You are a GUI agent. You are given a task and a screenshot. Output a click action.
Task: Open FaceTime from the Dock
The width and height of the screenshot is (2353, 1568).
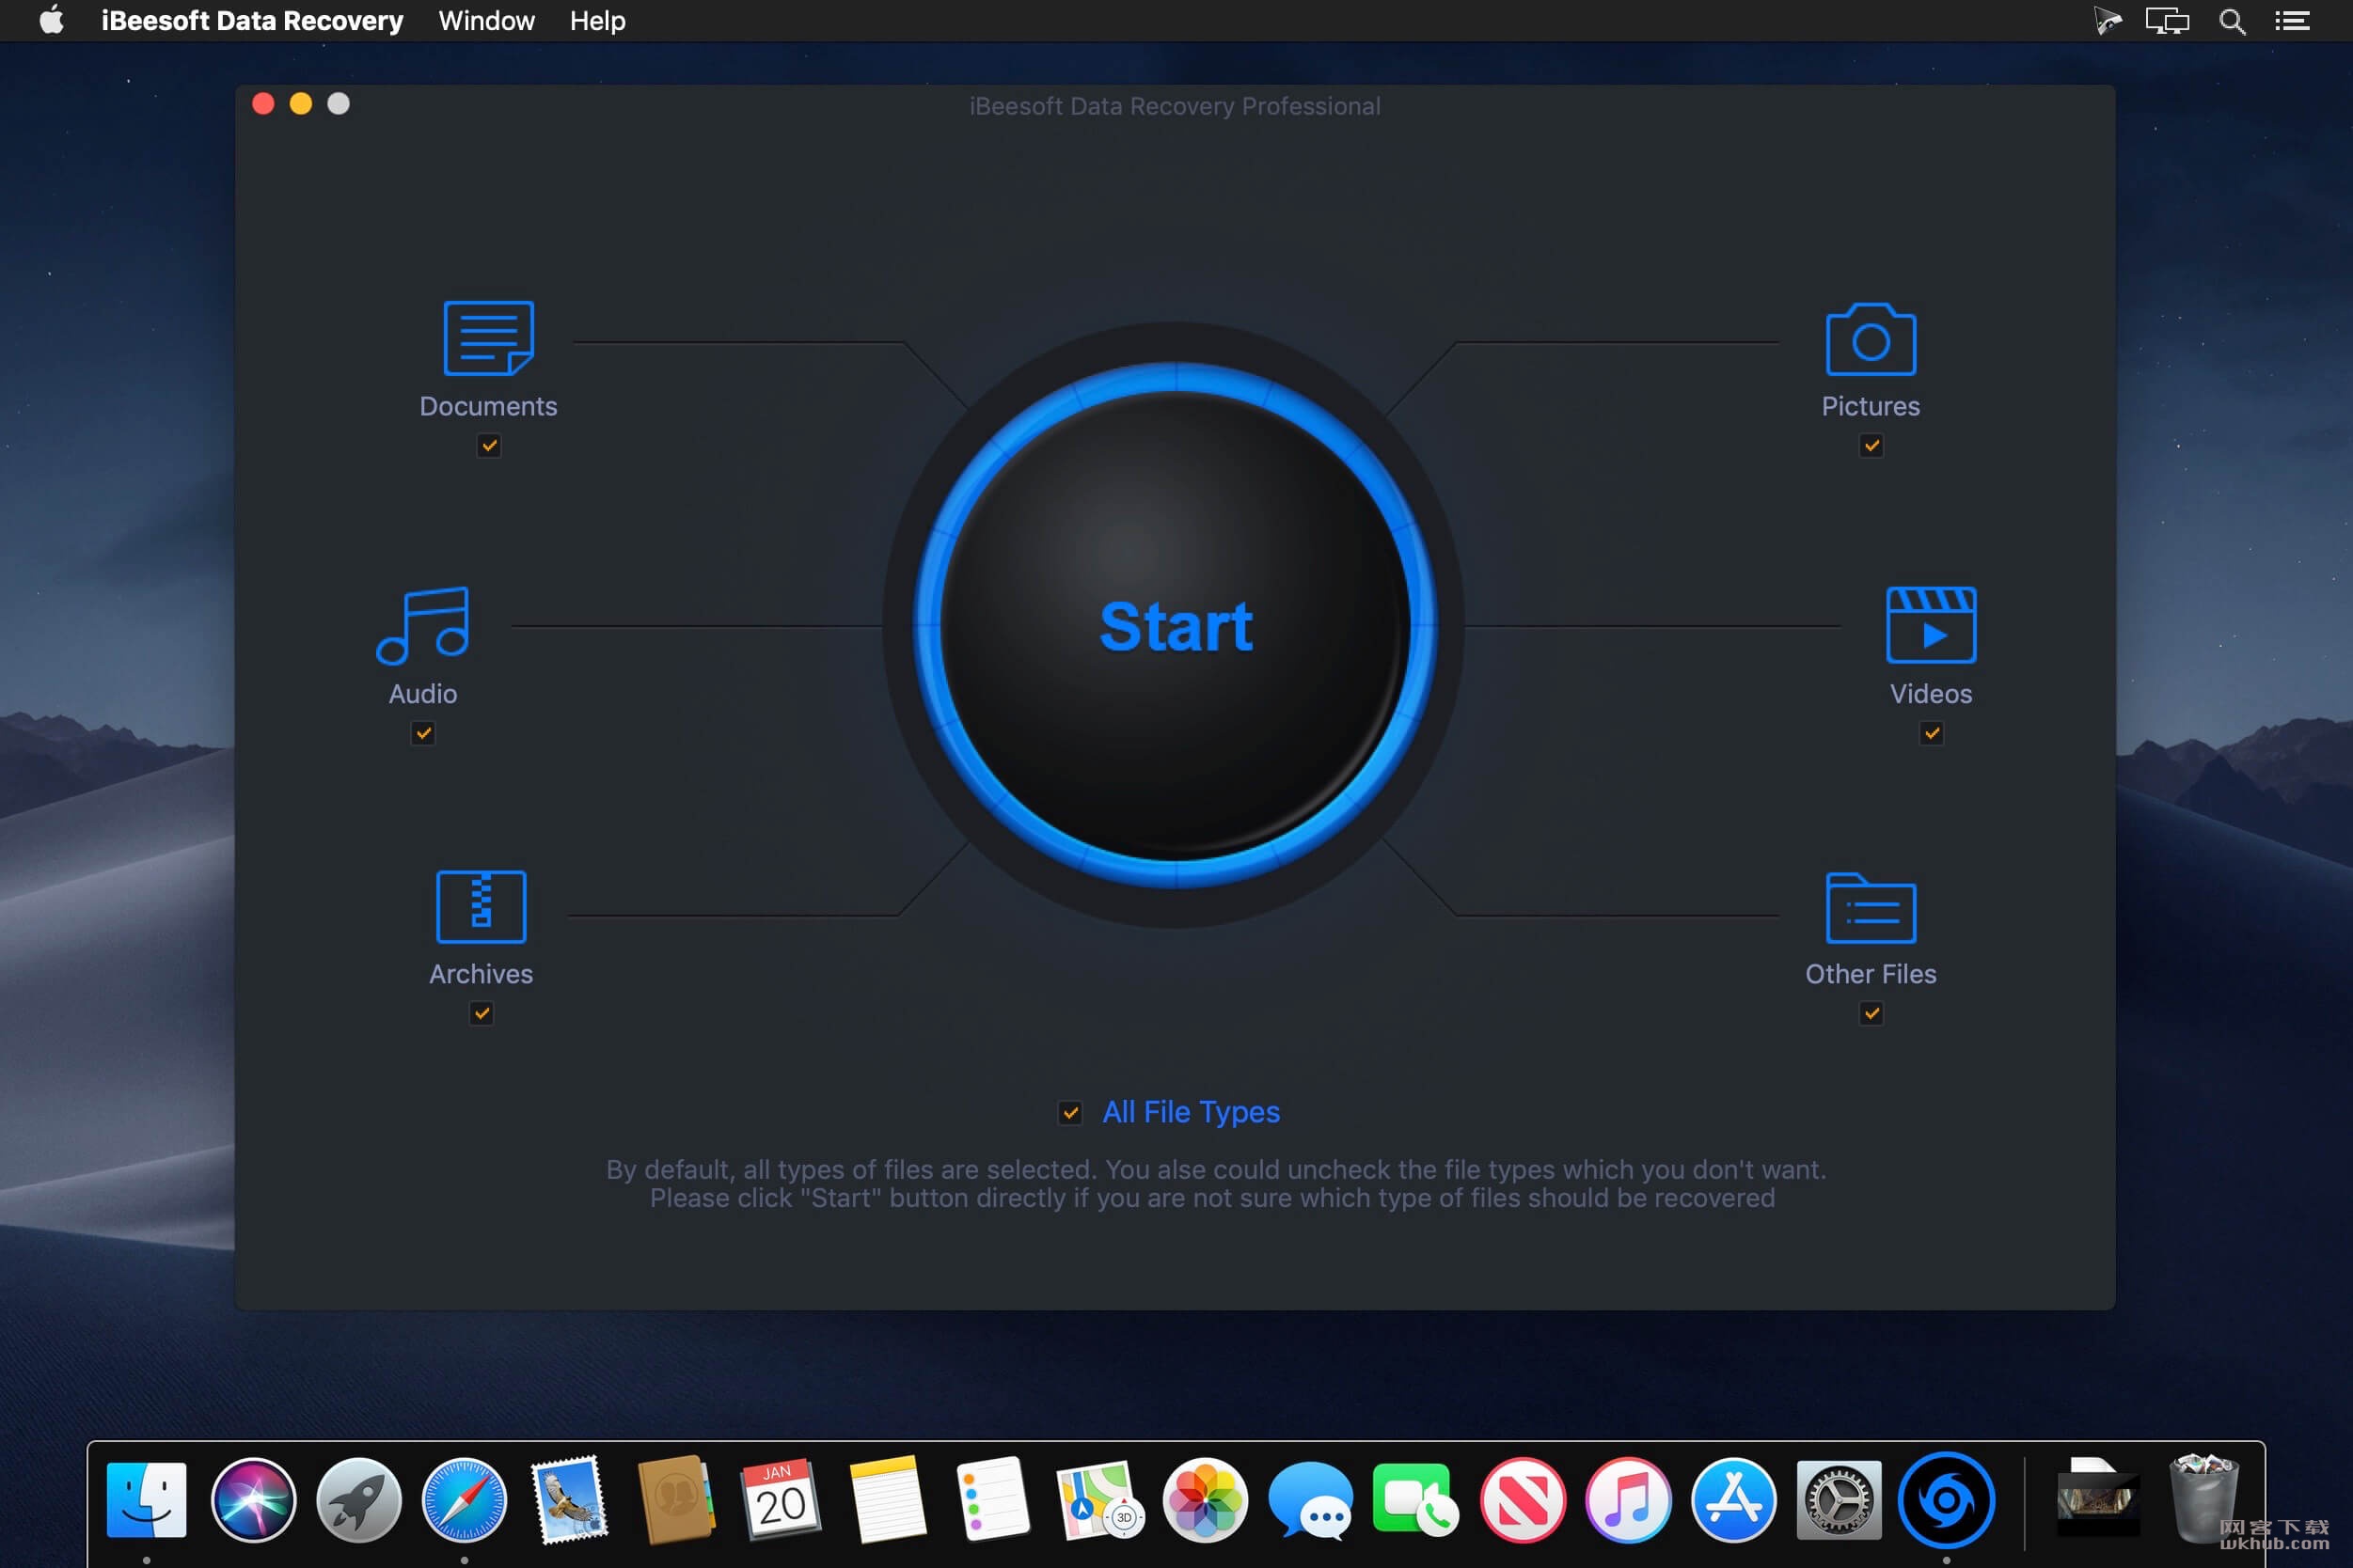pos(1415,1500)
